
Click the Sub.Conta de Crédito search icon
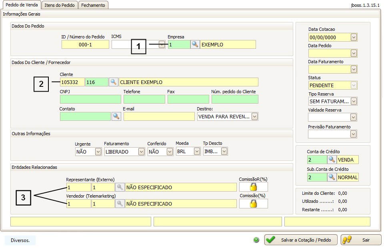point(332,177)
